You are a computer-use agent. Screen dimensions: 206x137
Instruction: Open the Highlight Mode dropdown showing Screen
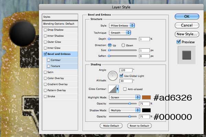tap(124, 97)
